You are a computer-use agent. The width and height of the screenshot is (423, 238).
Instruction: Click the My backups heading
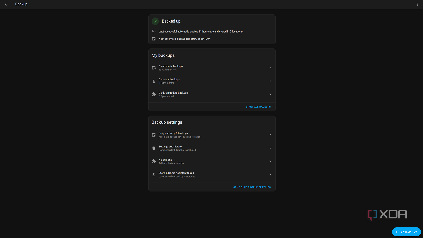point(163,55)
